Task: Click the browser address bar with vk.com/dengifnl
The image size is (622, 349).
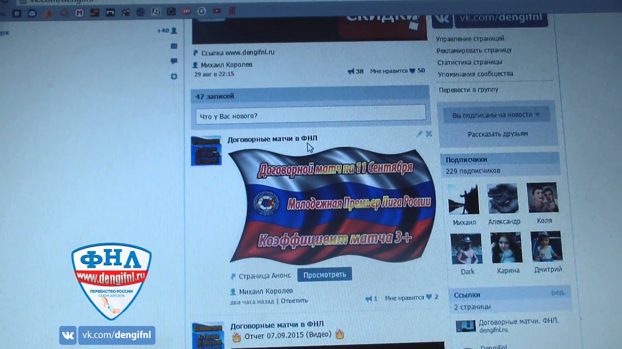Action: (x=311, y=2)
